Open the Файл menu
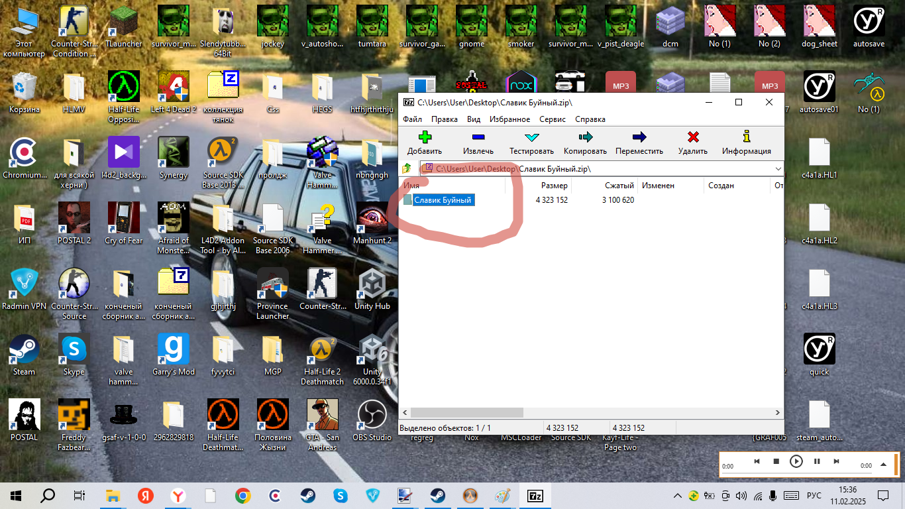The width and height of the screenshot is (905, 509). (x=412, y=119)
